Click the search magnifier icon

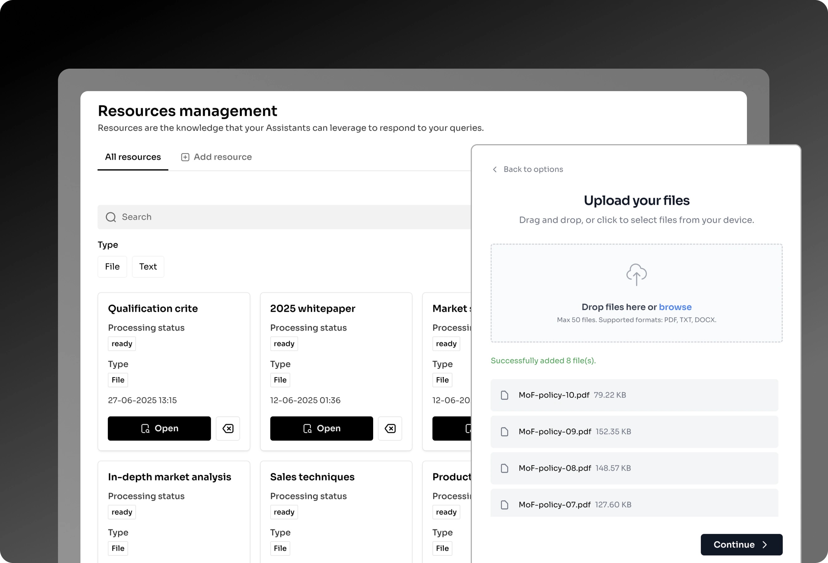[111, 217]
